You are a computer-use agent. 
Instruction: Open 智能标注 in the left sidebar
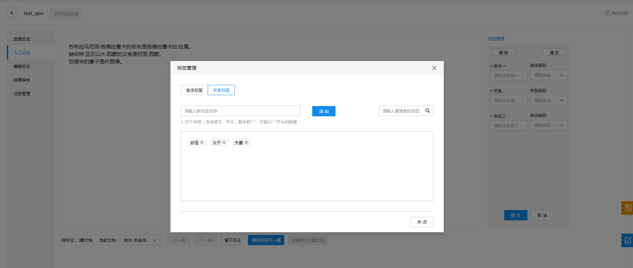[22, 66]
